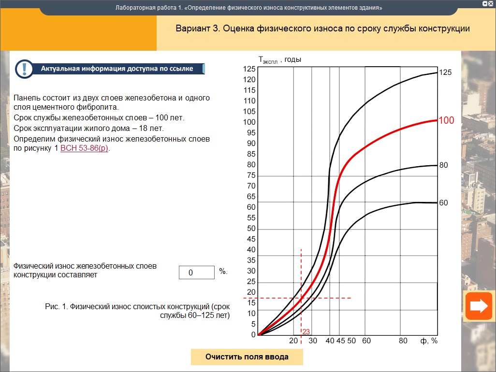Click the 60 curve label on chart
The width and height of the screenshot is (496, 372).
pos(443,203)
